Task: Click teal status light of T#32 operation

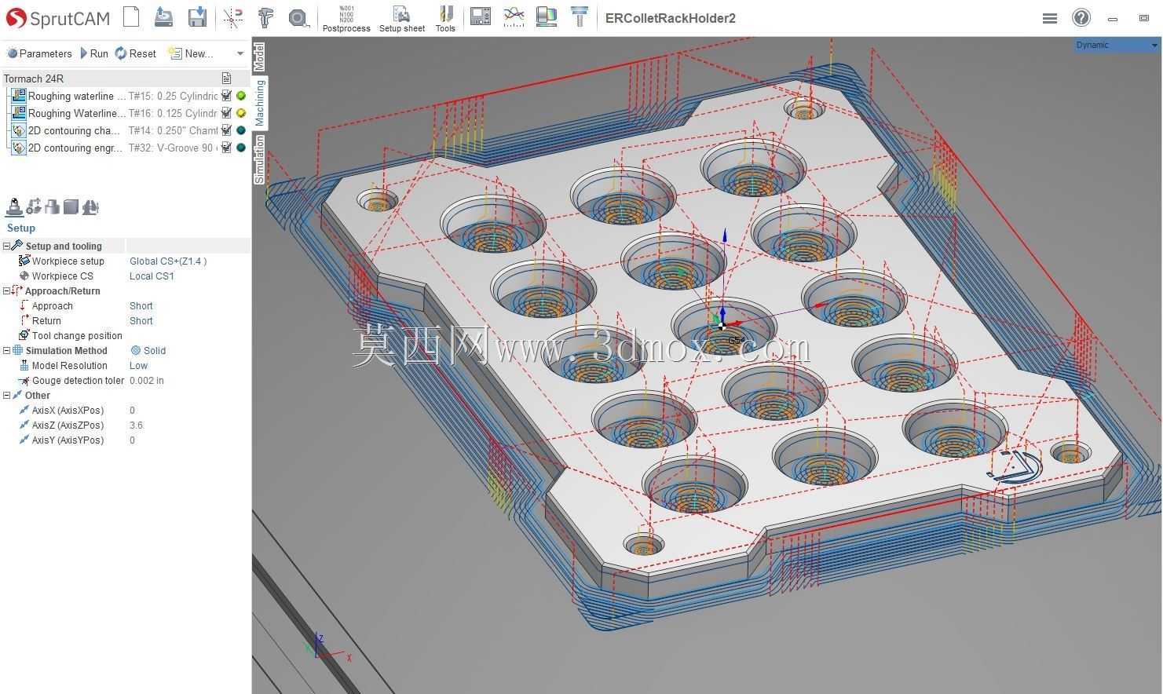Action: pos(241,148)
